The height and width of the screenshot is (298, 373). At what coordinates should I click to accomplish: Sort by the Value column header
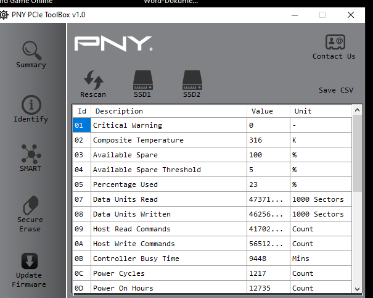pos(269,111)
